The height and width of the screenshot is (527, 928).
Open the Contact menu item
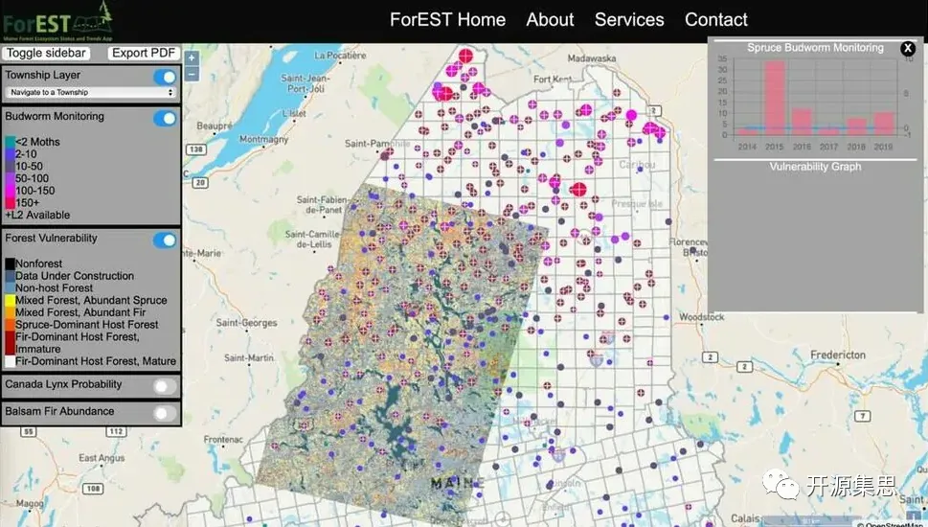coord(716,19)
